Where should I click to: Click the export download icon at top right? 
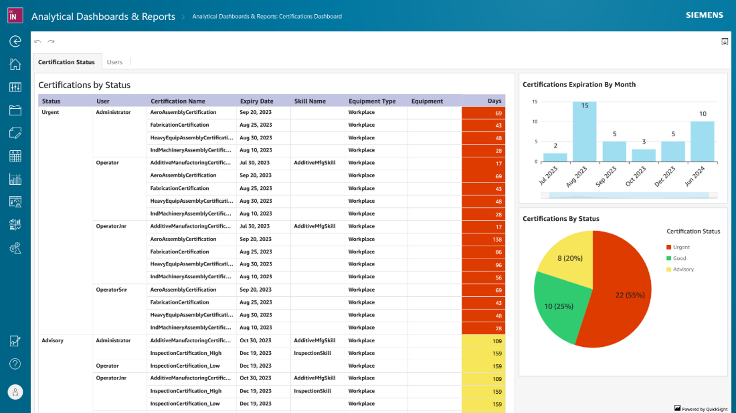[x=724, y=41]
